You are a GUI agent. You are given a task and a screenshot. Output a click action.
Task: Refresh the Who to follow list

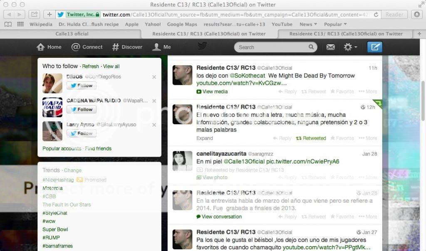(90, 66)
